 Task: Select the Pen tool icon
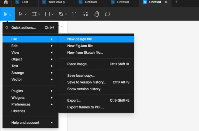click(x=61, y=14)
